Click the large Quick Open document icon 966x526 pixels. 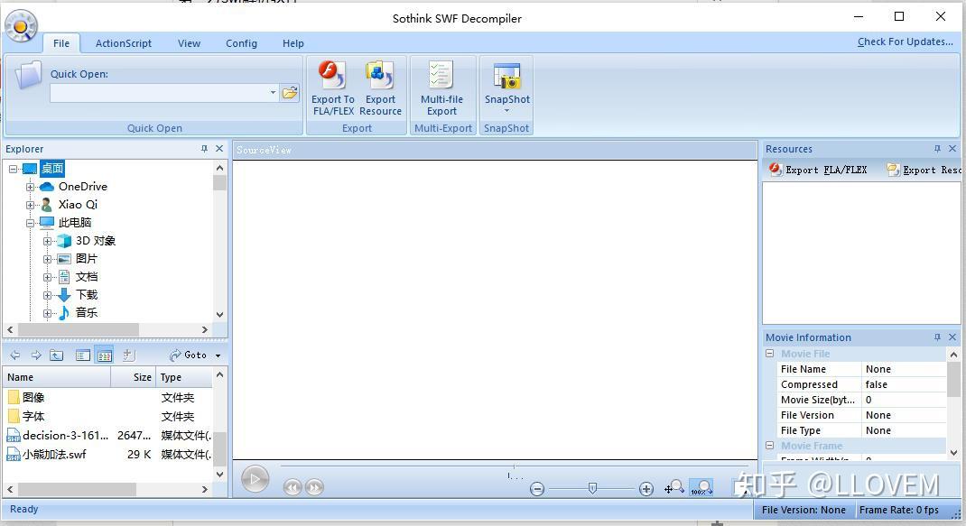click(28, 77)
